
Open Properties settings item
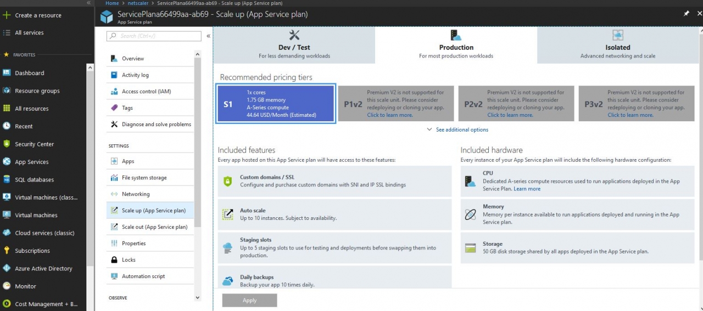coord(150,244)
